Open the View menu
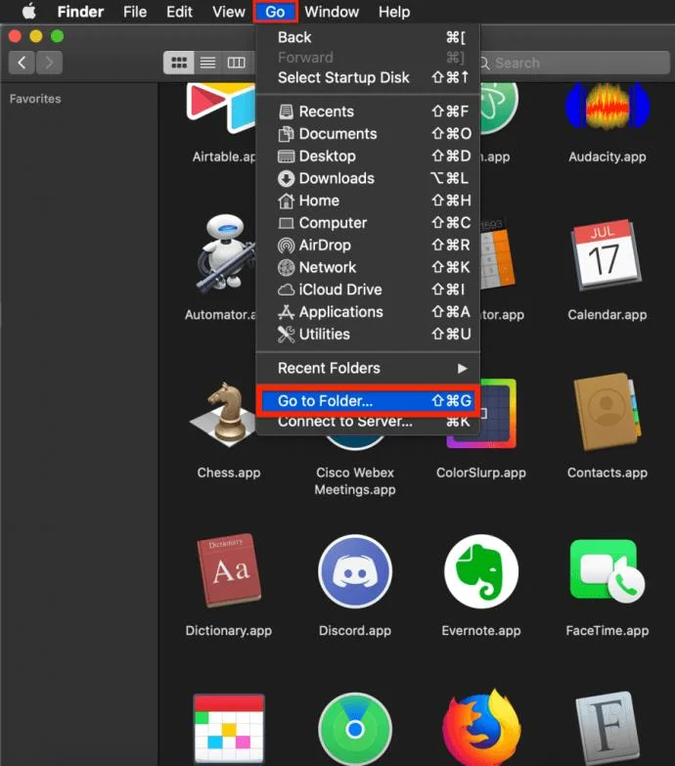Image resolution: width=675 pixels, height=766 pixels. (229, 11)
